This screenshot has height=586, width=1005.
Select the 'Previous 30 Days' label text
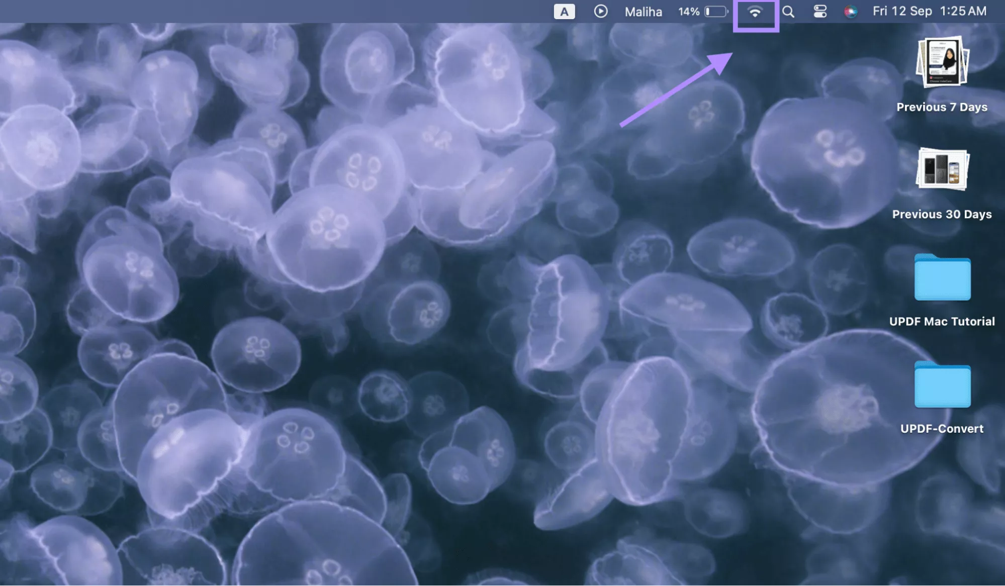942,214
